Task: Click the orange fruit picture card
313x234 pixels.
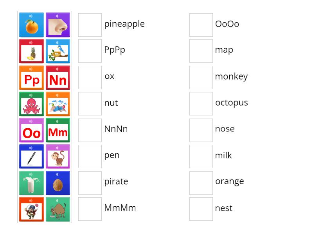Action: click(31, 25)
